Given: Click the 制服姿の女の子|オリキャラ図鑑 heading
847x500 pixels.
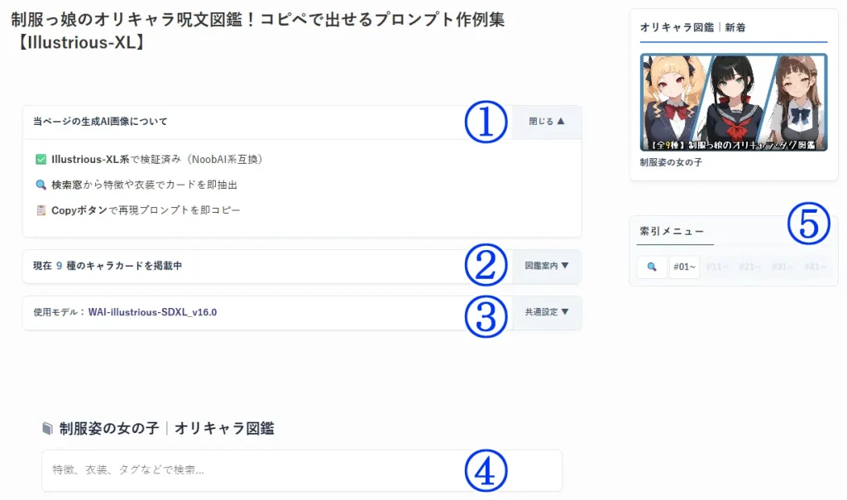Looking at the screenshot, I should click(167, 429).
